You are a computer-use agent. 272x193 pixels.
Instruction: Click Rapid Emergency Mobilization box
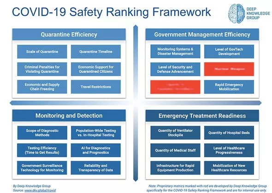[229, 87]
